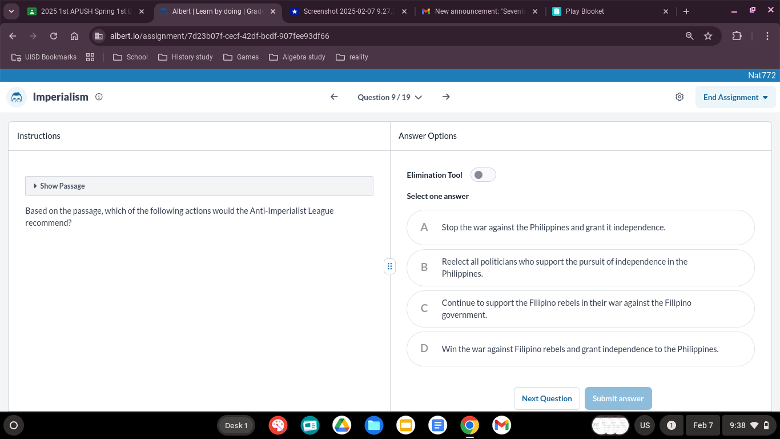Open a new browser tab
Image resolution: width=780 pixels, height=439 pixels.
point(686,11)
